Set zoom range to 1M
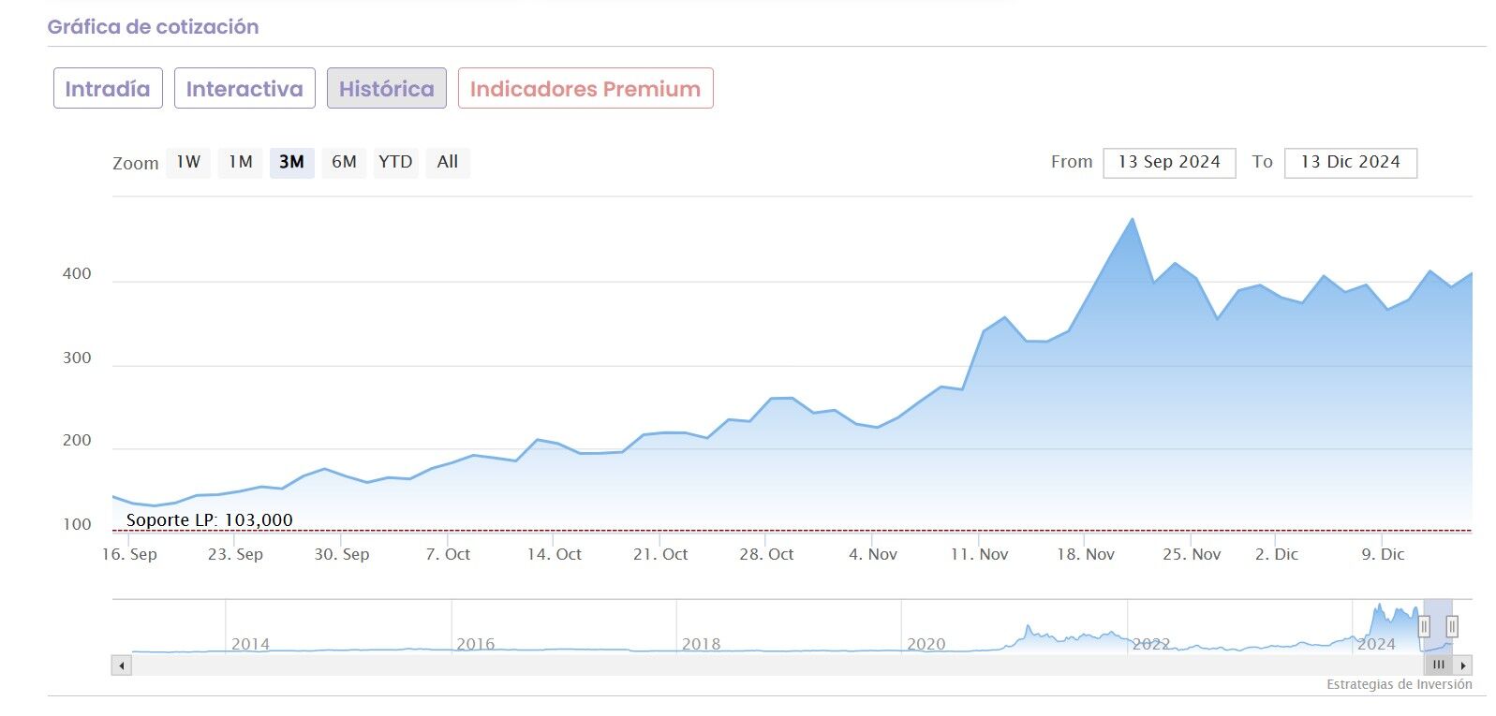The image size is (1496, 716). (241, 162)
